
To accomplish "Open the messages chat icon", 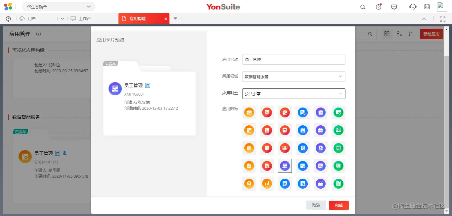I will coord(394,7).
